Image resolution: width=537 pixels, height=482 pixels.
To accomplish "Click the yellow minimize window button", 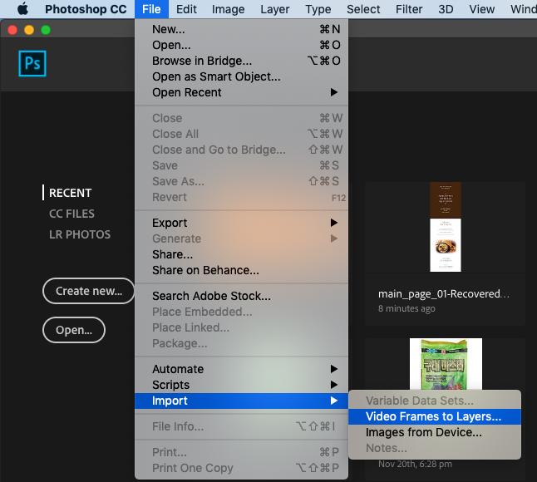I will click(29, 30).
